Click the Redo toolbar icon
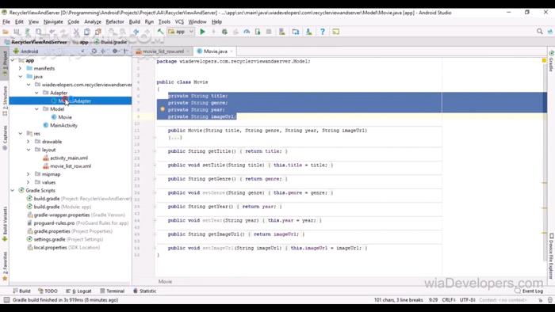This screenshot has width=555, height=312. pos(63,32)
